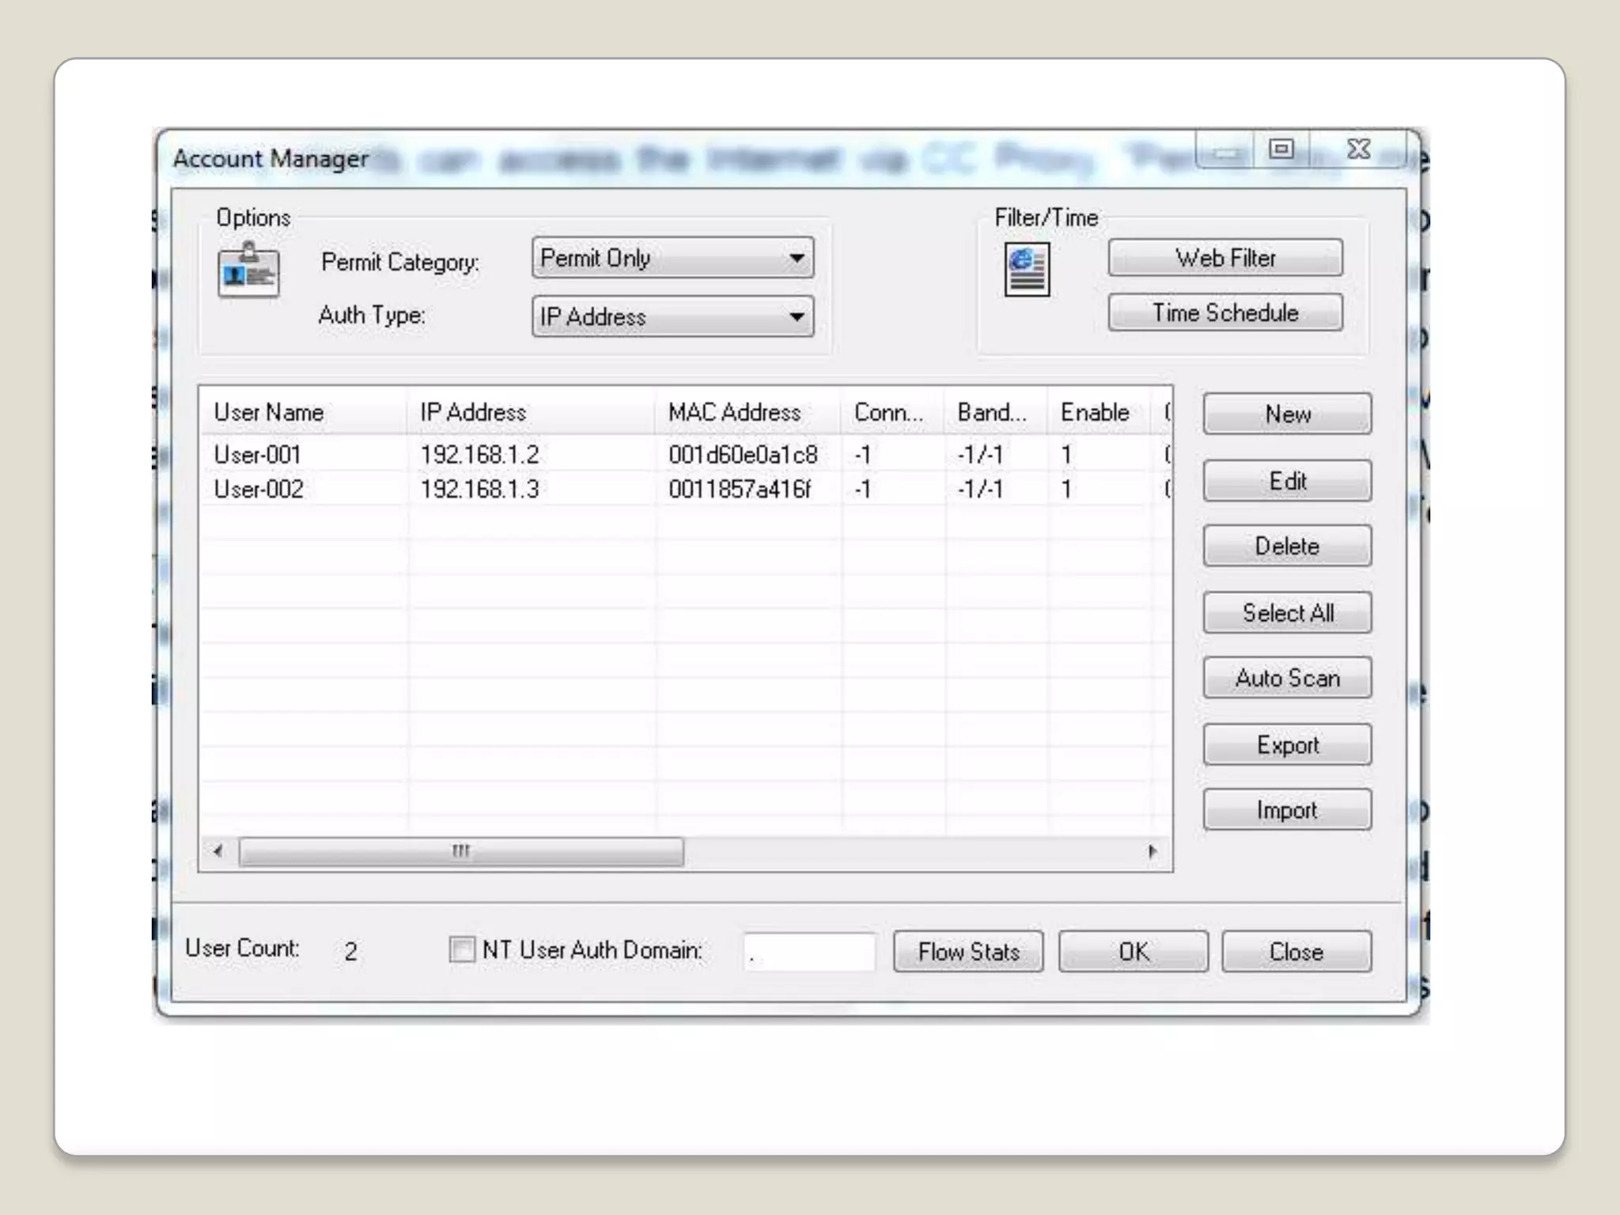Click scrollbar right arrow in user list

click(x=1152, y=851)
